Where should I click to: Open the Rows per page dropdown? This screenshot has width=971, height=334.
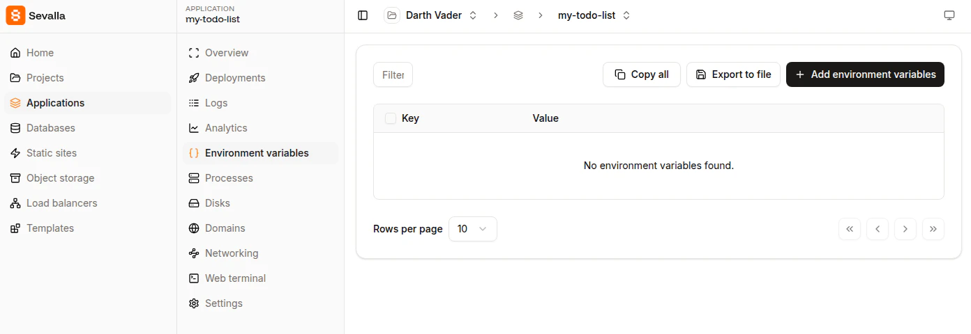[473, 229]
